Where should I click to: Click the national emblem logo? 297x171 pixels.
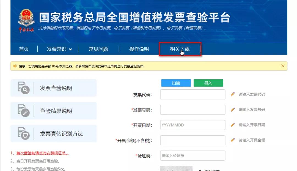pyautogui.click(x=26, y=17)
